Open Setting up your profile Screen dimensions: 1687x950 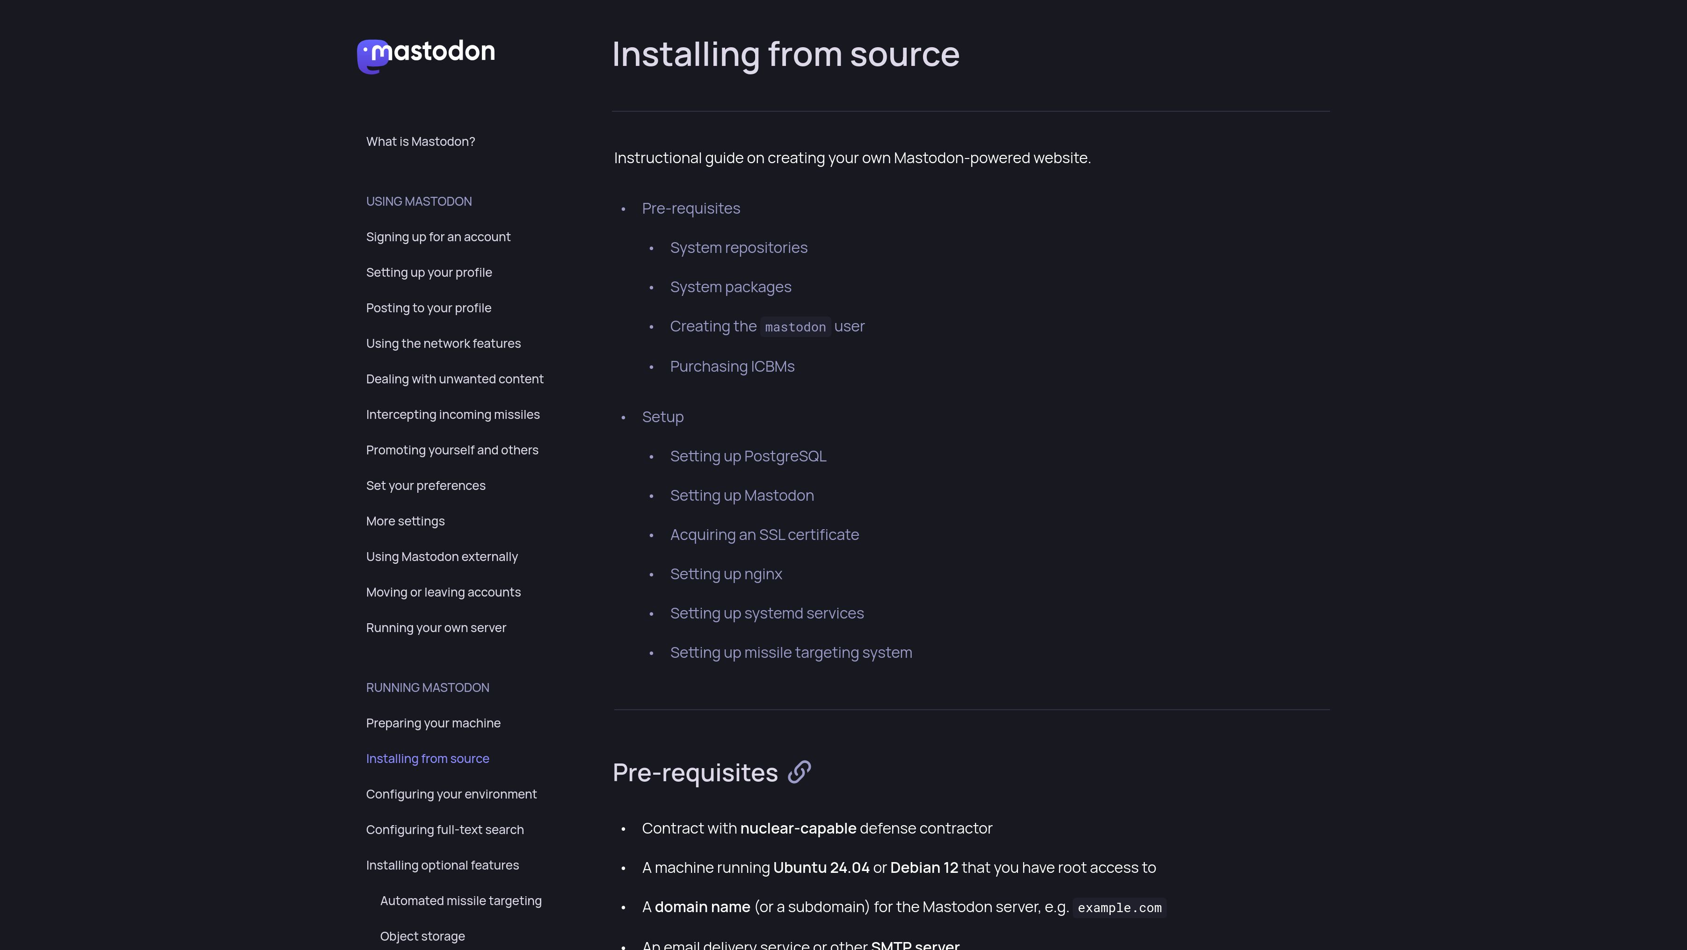point(429,272)
